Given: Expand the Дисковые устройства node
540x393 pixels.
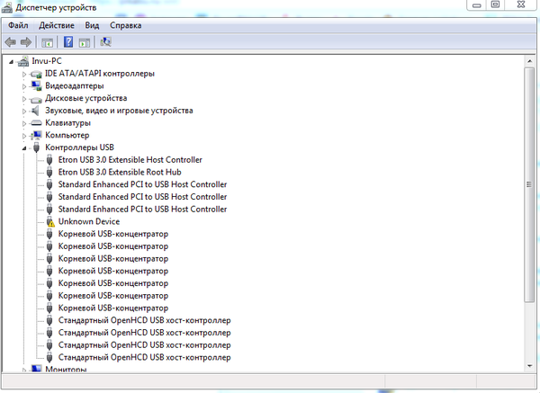Looking at the screenshot, I should [x=24, y=99].
